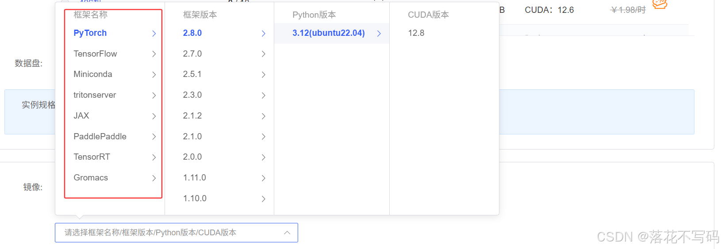Select PyTorch framework option
Image resolution: width=721 pixels, height=249 pixels.
[90, 33]
